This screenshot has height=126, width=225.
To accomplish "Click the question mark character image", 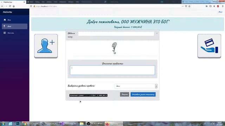I will tap(114, 48).
